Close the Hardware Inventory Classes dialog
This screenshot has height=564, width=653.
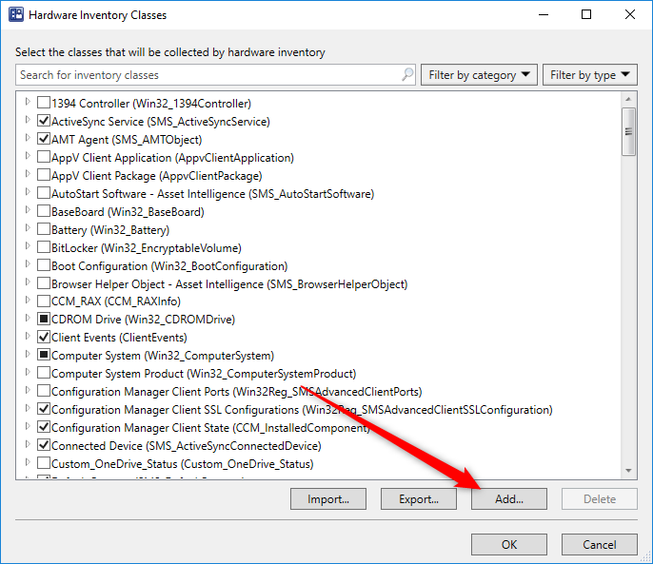(630, 14)
